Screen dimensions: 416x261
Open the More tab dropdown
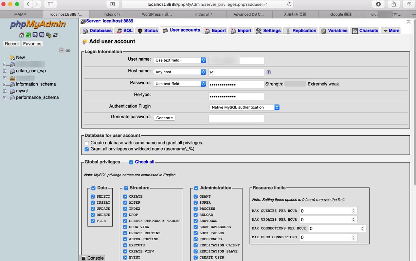point(391,31)
